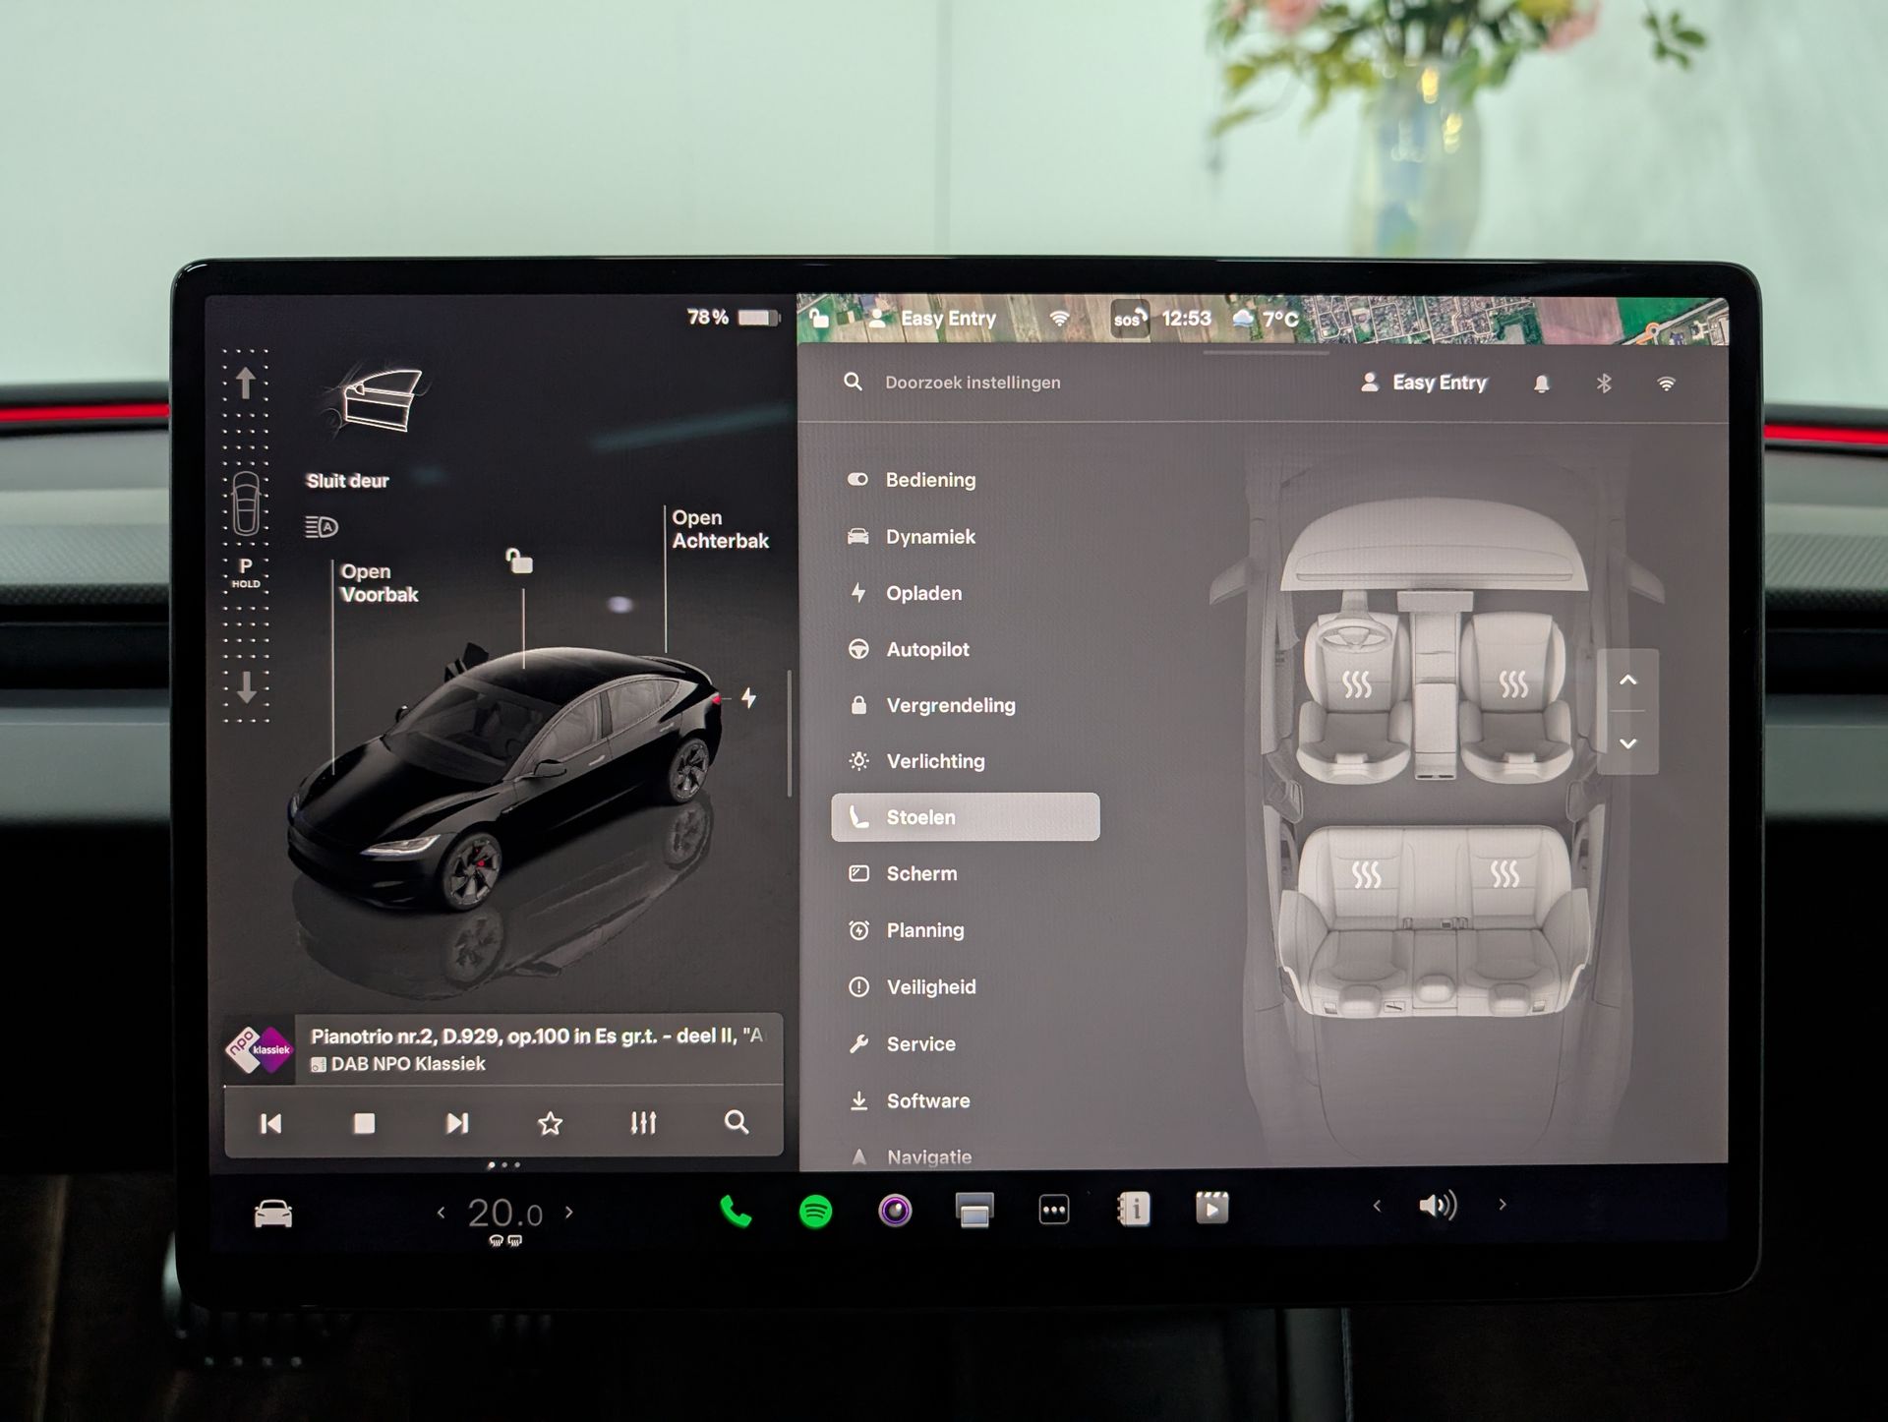This screenshot has width=1888, height=1422.
Task: Launch the dashcam camera app
Action: click(895, 1210)
